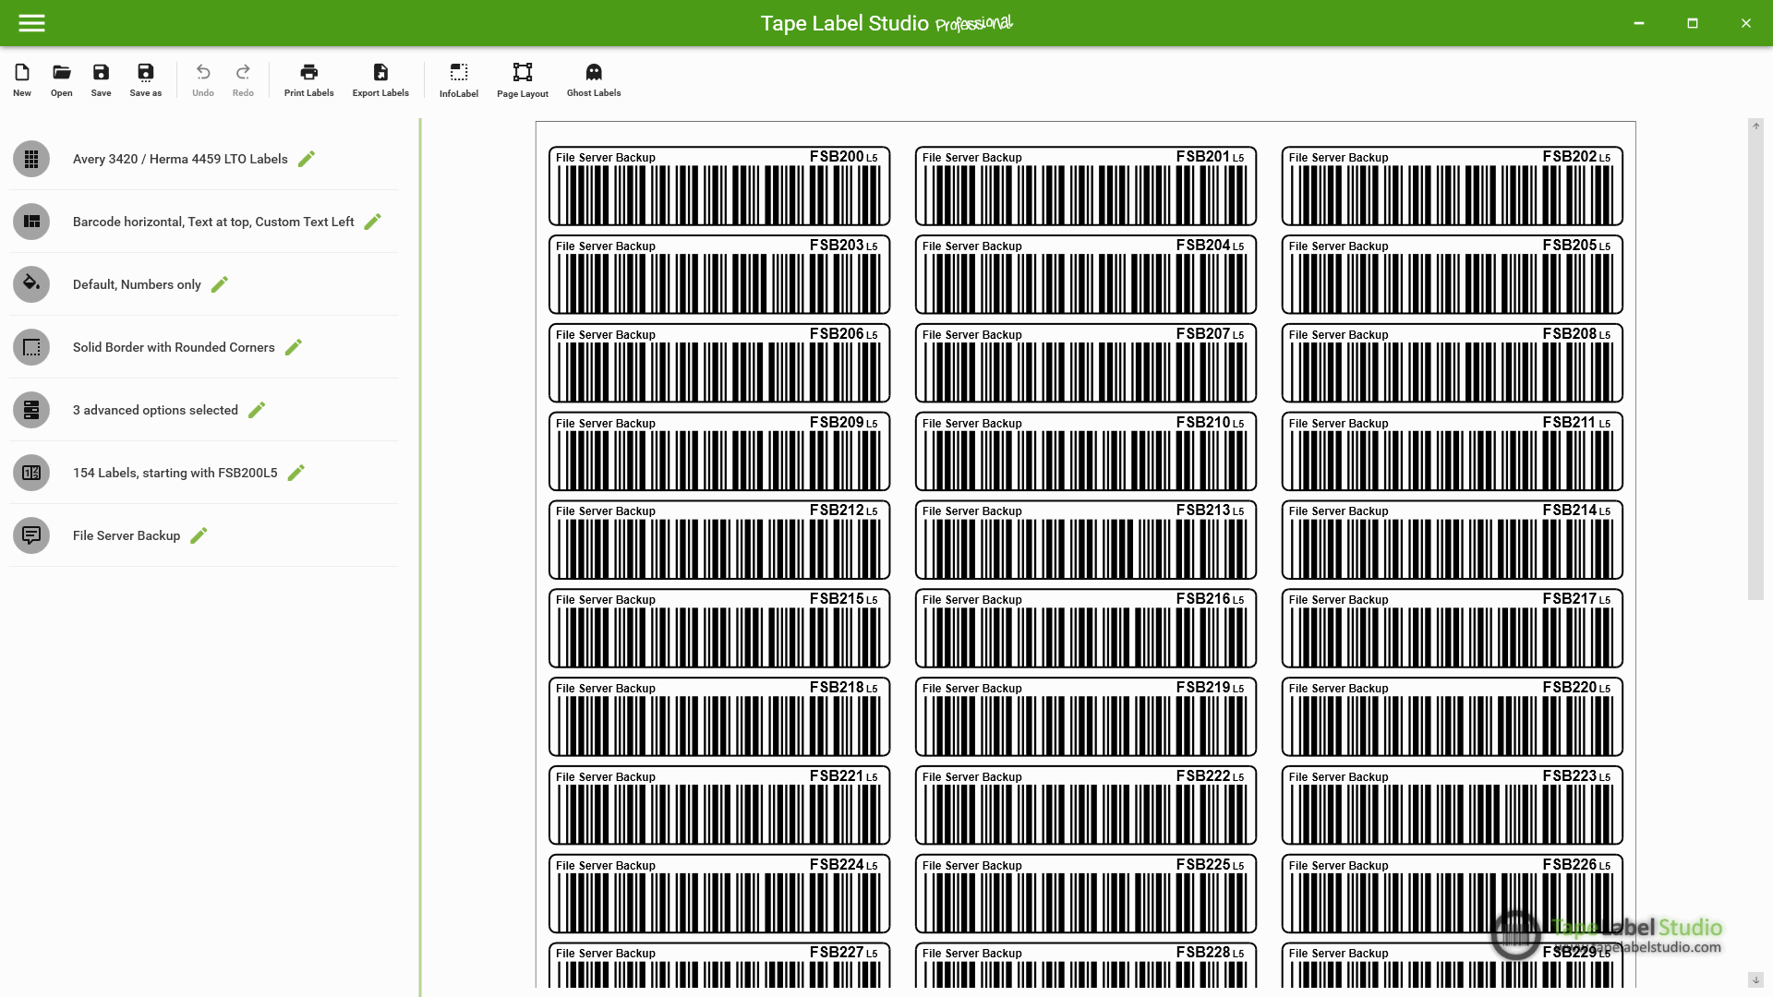
Task: Click the FSB209 barcode label thumbnail
Action: [x=718, y=450]
